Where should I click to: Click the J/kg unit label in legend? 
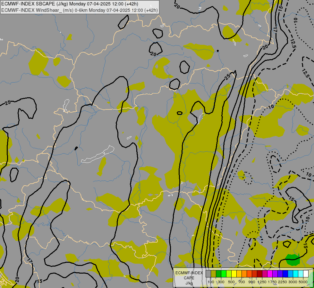189,283
